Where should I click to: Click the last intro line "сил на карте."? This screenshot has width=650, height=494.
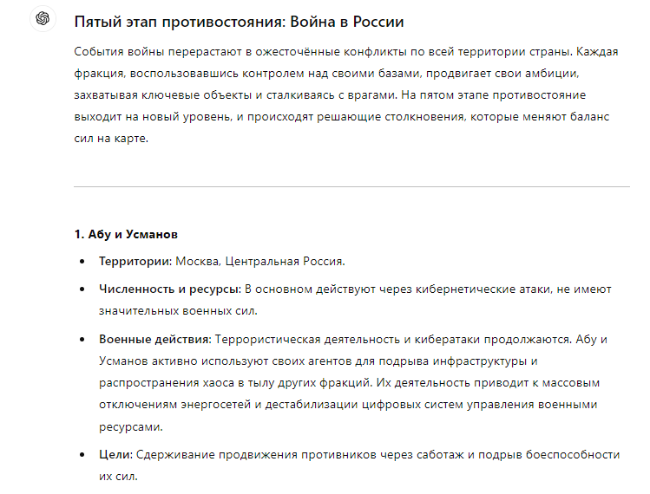(x=112, y=139)
